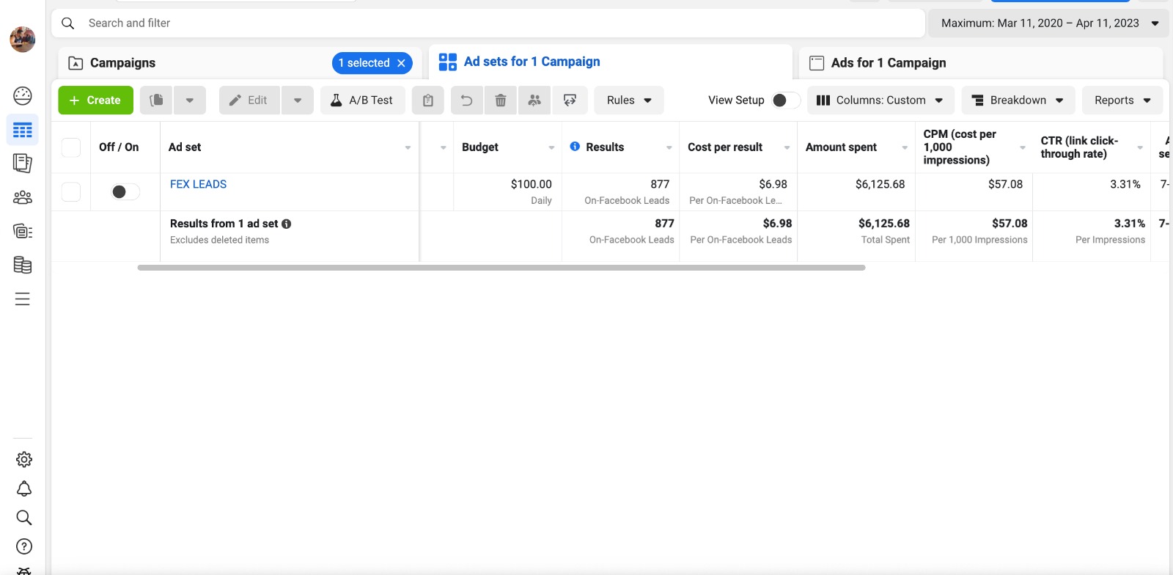
Task: Click the clipboard paste icon in toolbar
Action: [428, 100]
